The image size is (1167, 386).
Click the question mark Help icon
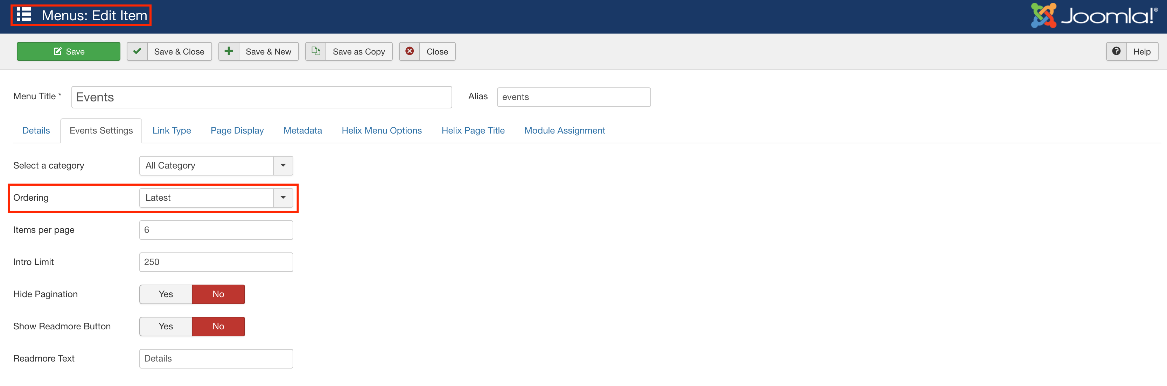pyautogui.click(x=1116, y=51)
